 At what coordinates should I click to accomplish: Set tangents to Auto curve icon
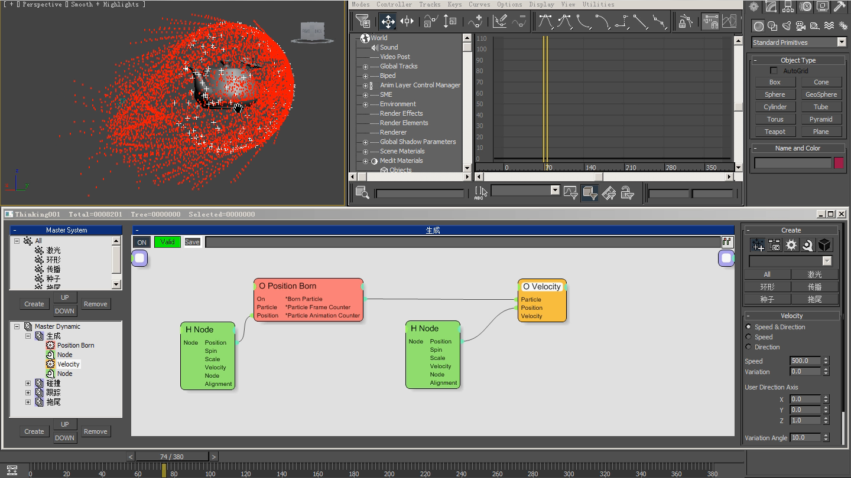pyautogui.click(x=546, y=22)
